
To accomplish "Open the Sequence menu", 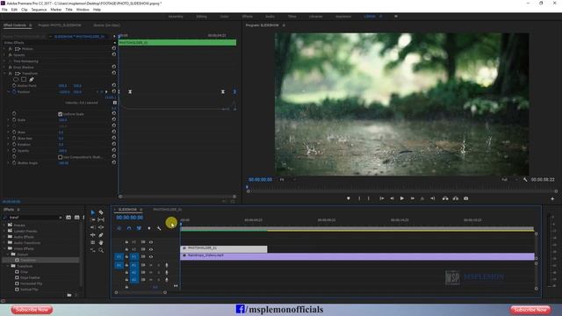I will 39,10.
